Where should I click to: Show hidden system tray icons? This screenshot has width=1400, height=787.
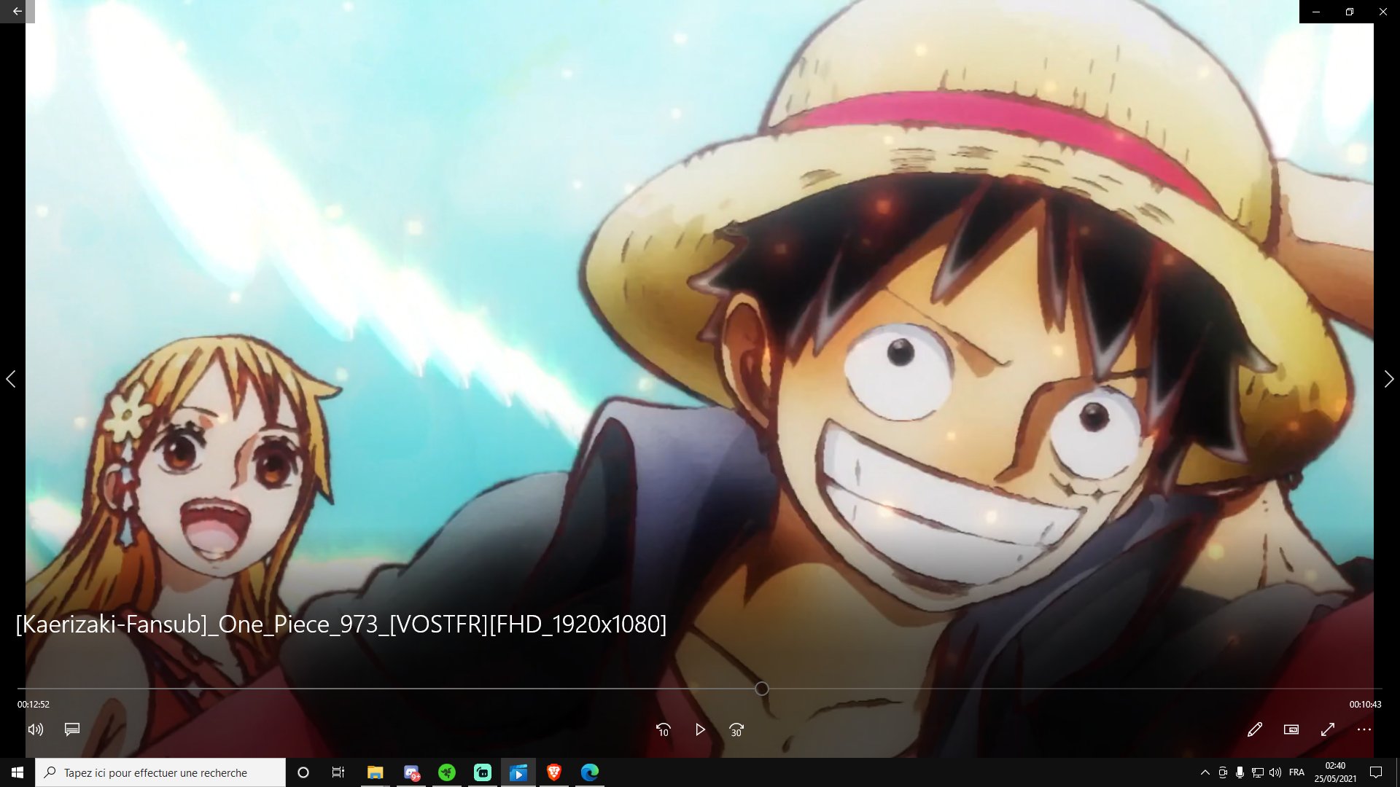point(1205,772)
